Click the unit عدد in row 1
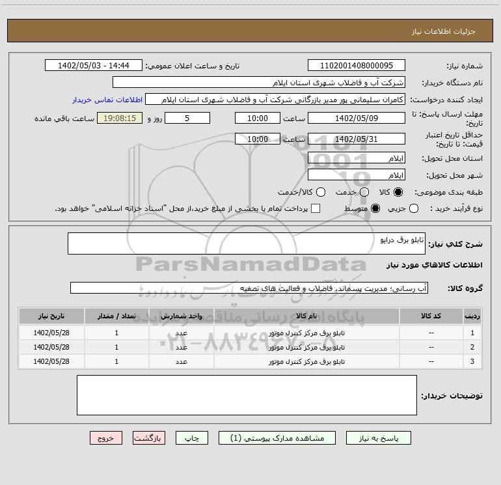 (x=181, y=333)
